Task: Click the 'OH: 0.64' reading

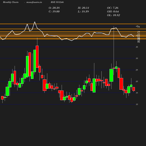Action: click(x=113, y=12)
